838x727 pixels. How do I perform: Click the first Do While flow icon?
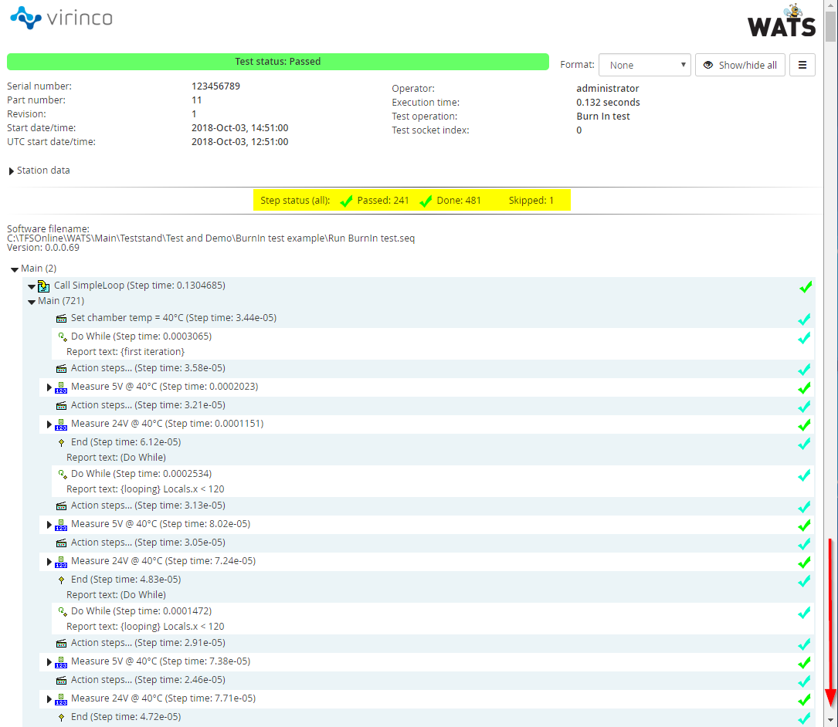tap(62, 336)
